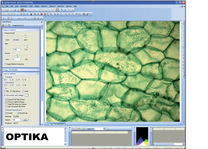This screenshot has height=149, width=208.
Task: Select Averaging option 4 radio button
Action: [x=17, y=79]
